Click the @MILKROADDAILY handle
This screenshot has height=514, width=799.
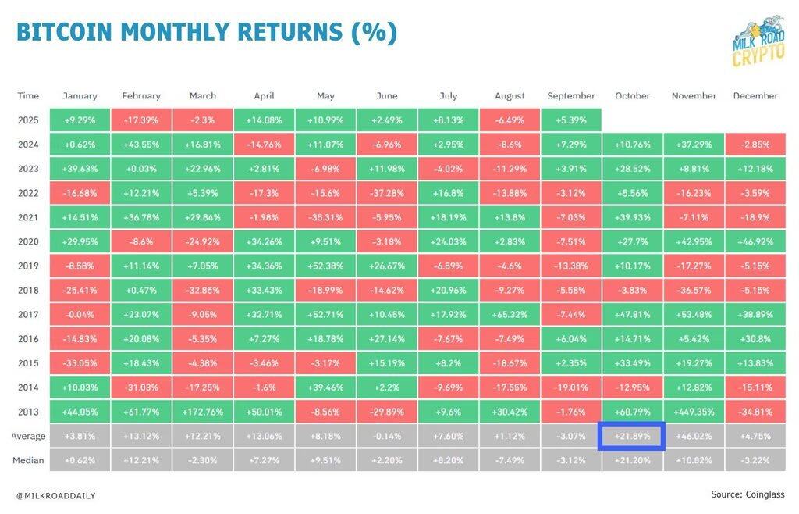click(x=56, y=495)
